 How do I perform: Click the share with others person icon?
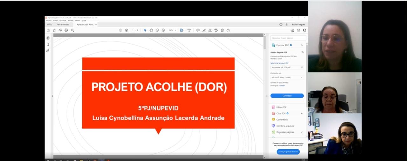click(x=304, y=30)
